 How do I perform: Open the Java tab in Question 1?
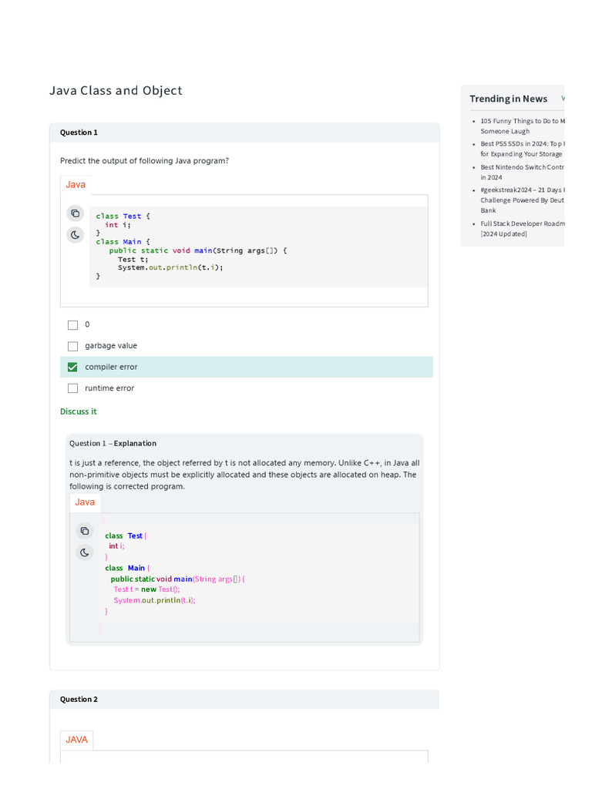(76, 185)
